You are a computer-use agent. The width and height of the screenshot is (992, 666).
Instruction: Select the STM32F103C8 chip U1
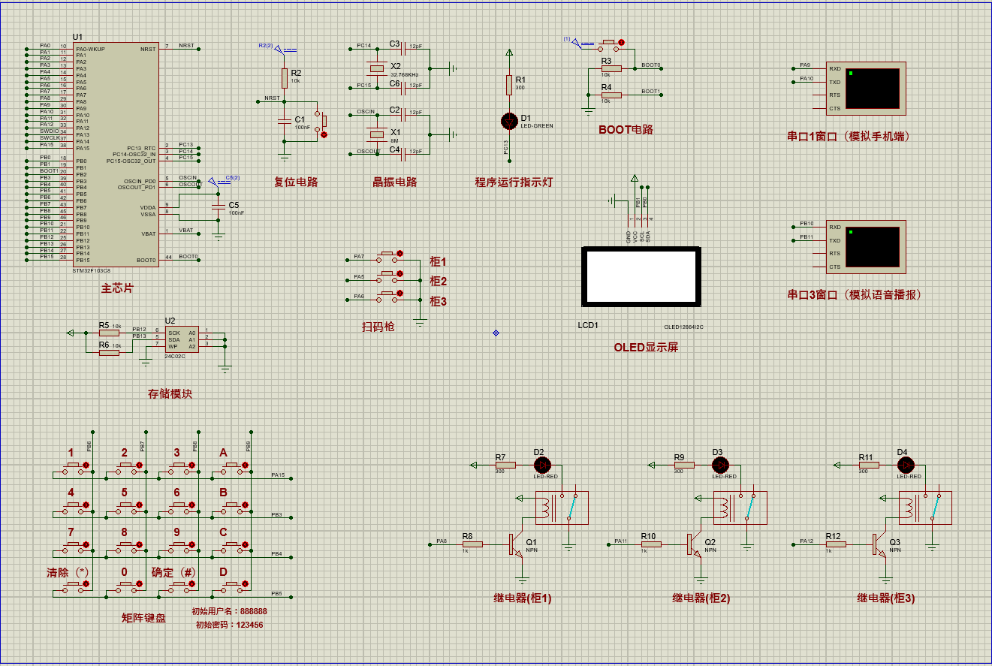pyautogui.click(x=115, y=154)
